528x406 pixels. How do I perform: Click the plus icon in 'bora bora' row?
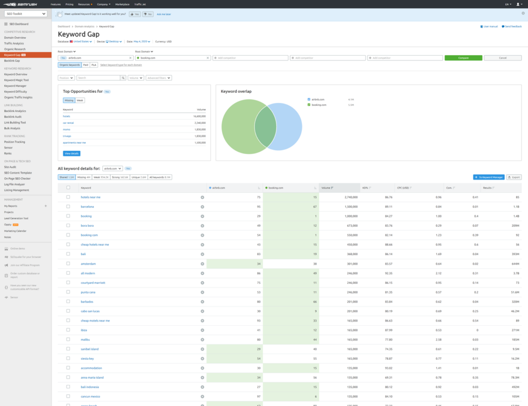[202, 226]
